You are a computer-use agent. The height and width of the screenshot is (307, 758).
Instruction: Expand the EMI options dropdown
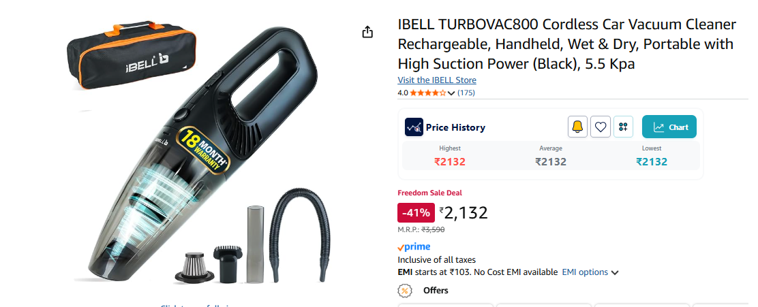(x=590, y=272)
